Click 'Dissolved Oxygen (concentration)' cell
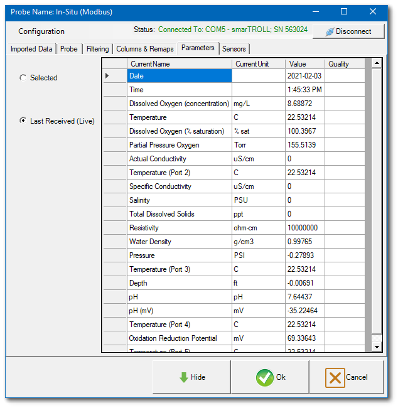398x408 pixels. [x=180, y=104]
